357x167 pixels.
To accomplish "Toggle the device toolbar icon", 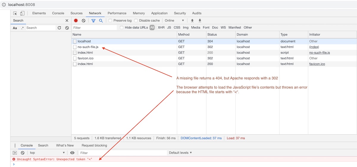I will (22, 13).
